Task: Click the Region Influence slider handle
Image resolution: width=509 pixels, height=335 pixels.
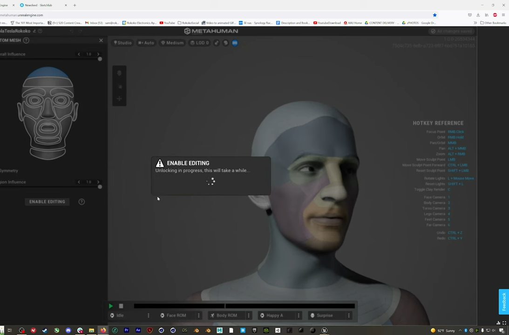Action: pos(100,187)
